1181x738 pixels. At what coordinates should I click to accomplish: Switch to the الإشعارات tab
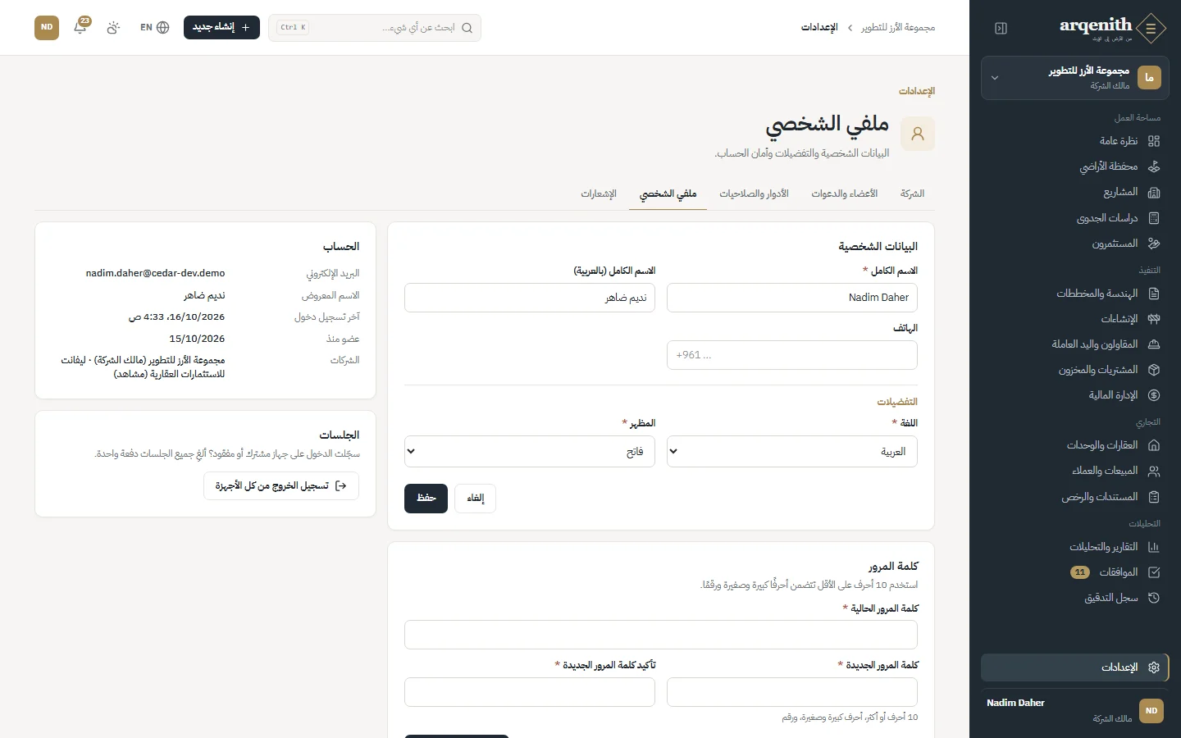pos(599,194)
